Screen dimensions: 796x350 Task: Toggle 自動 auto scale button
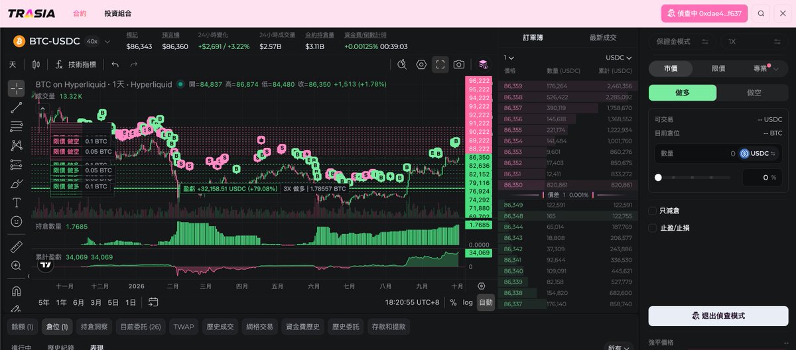pyautogui.click(x=486, y=302)
